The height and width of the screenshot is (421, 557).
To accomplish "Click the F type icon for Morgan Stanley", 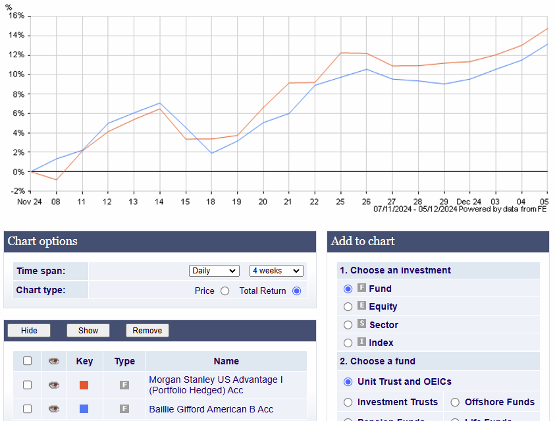I will [124, 385].
